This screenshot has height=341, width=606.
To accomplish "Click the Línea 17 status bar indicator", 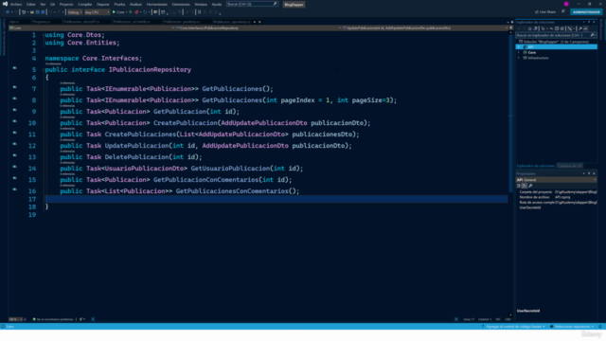I will (469, 319).
